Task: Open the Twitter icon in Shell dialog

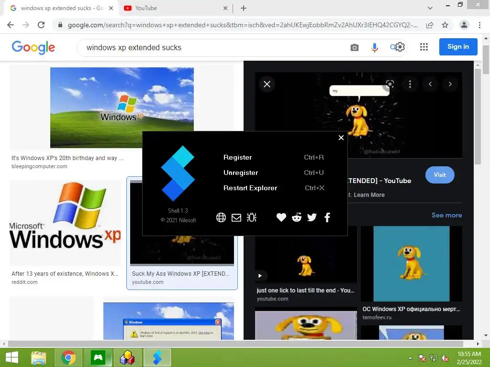Action: (312, 217)
